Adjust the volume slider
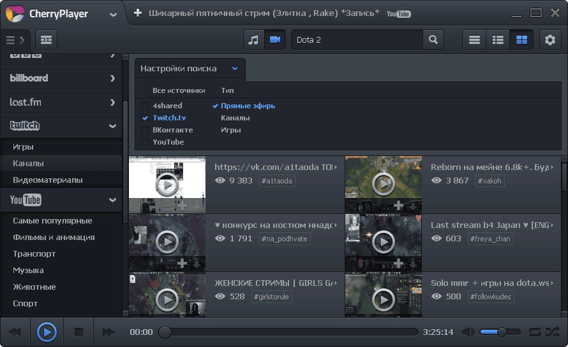This screenshot has width=568, height=347. pos(500,332)
